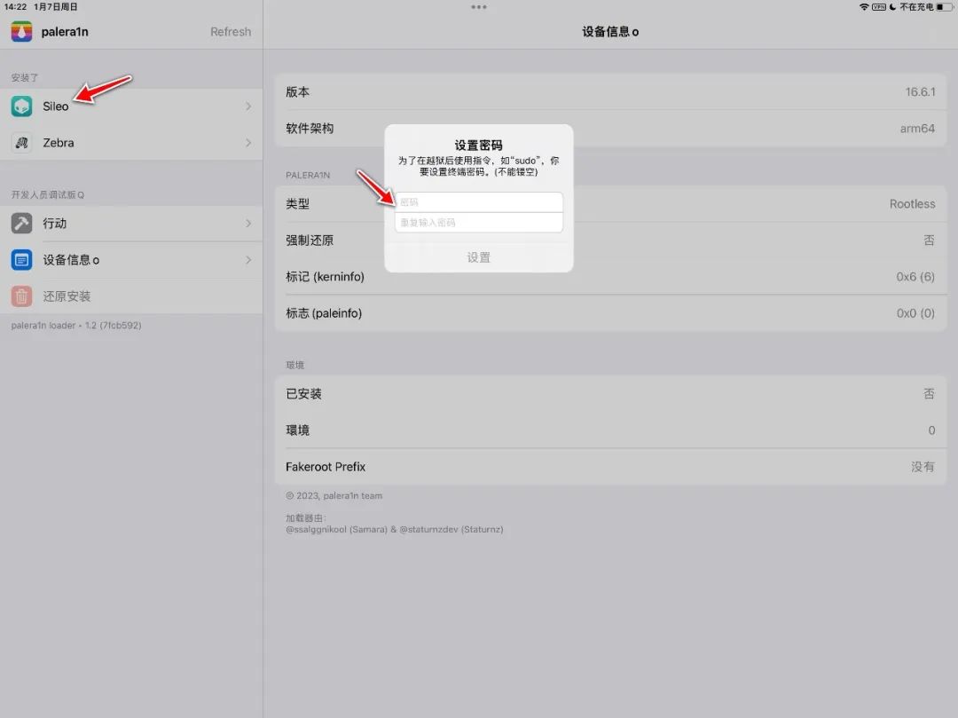Select the 環境 row label
Screen dimensions: 958x718
(x=297, y=430)
